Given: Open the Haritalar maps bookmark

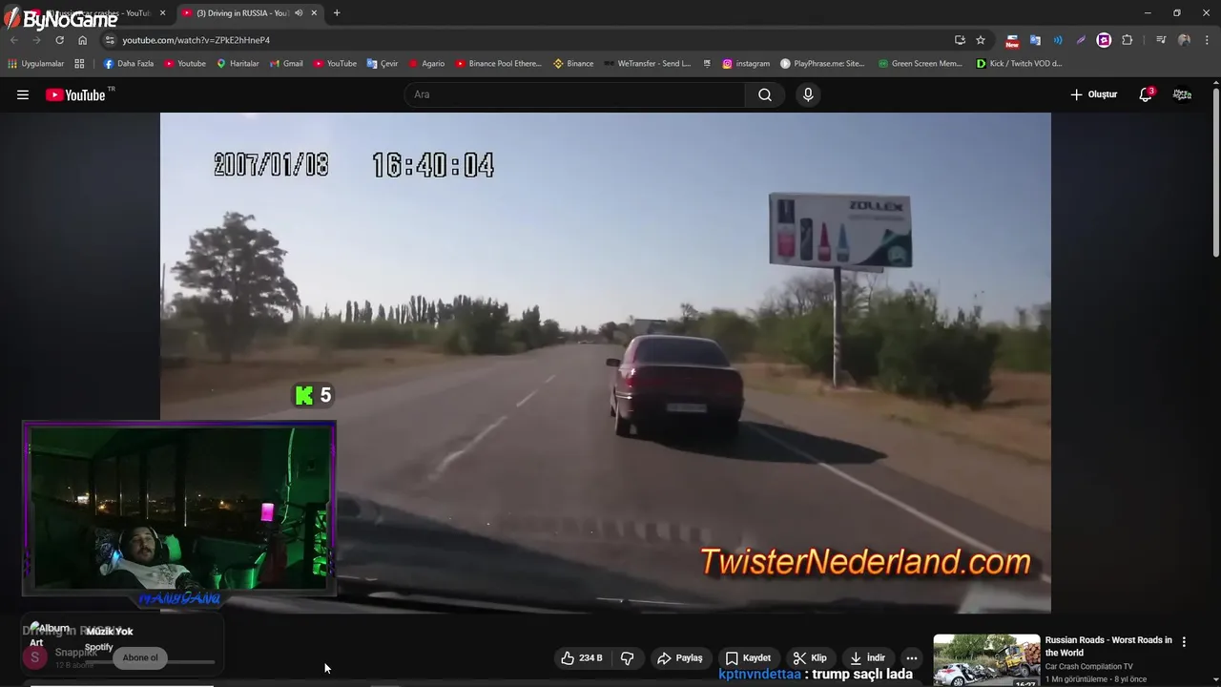Looking at the screenshot, I should [x=238, y=64].
